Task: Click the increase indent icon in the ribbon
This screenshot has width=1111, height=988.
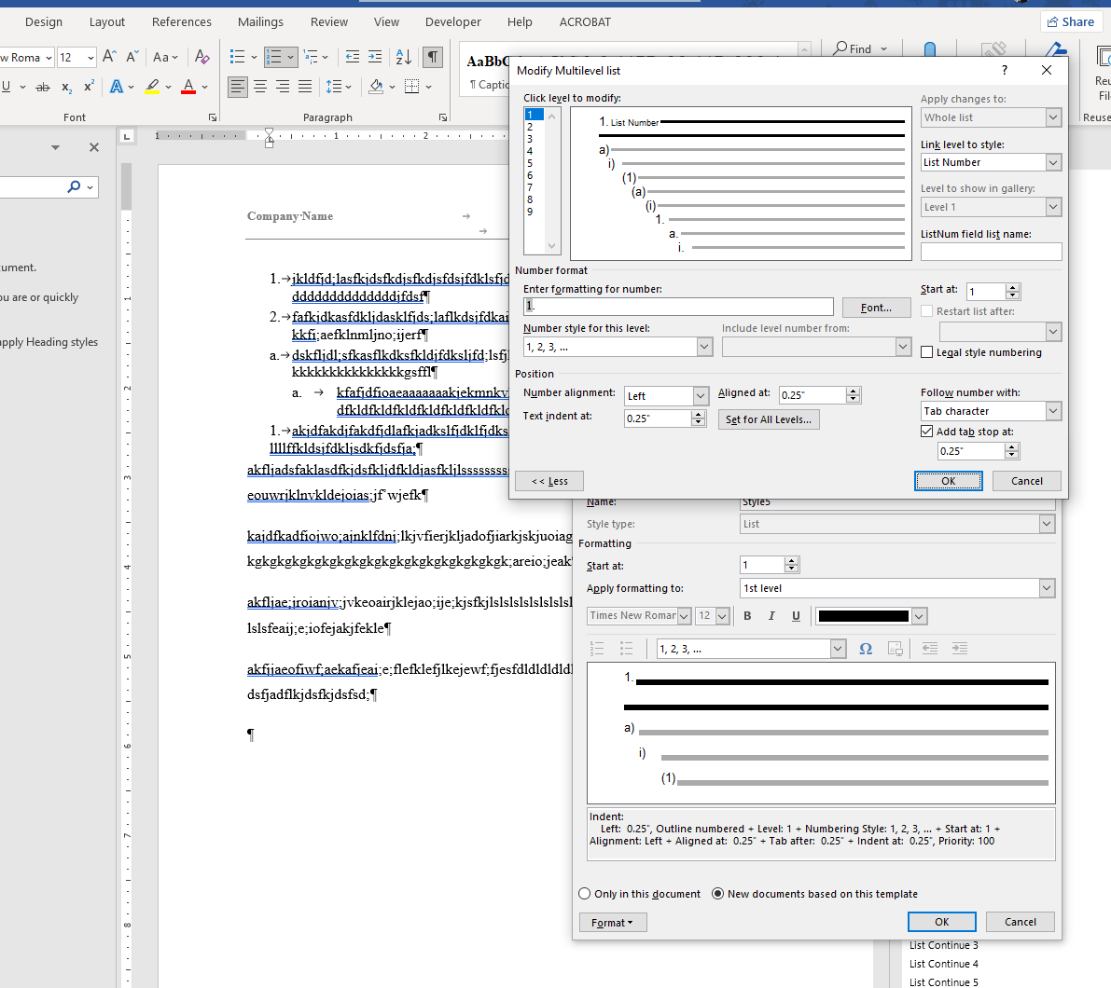Action: click(375, 57)
